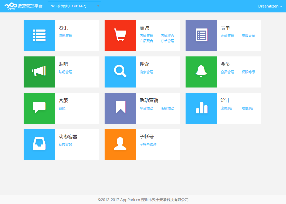Open the 表单 form icon tile
This screenshot has height=204, width=286.
201,35
